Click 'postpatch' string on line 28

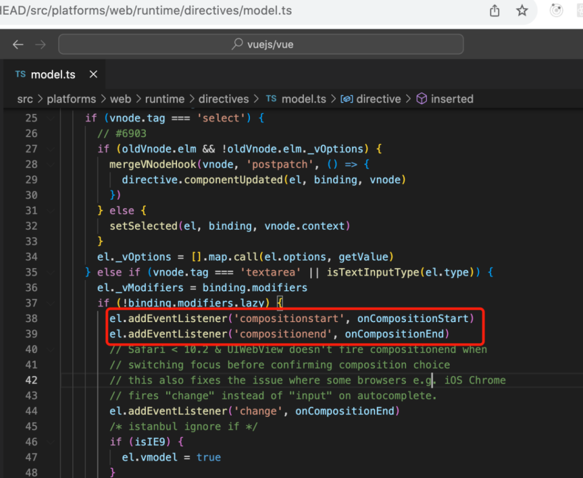click(280, 164)
